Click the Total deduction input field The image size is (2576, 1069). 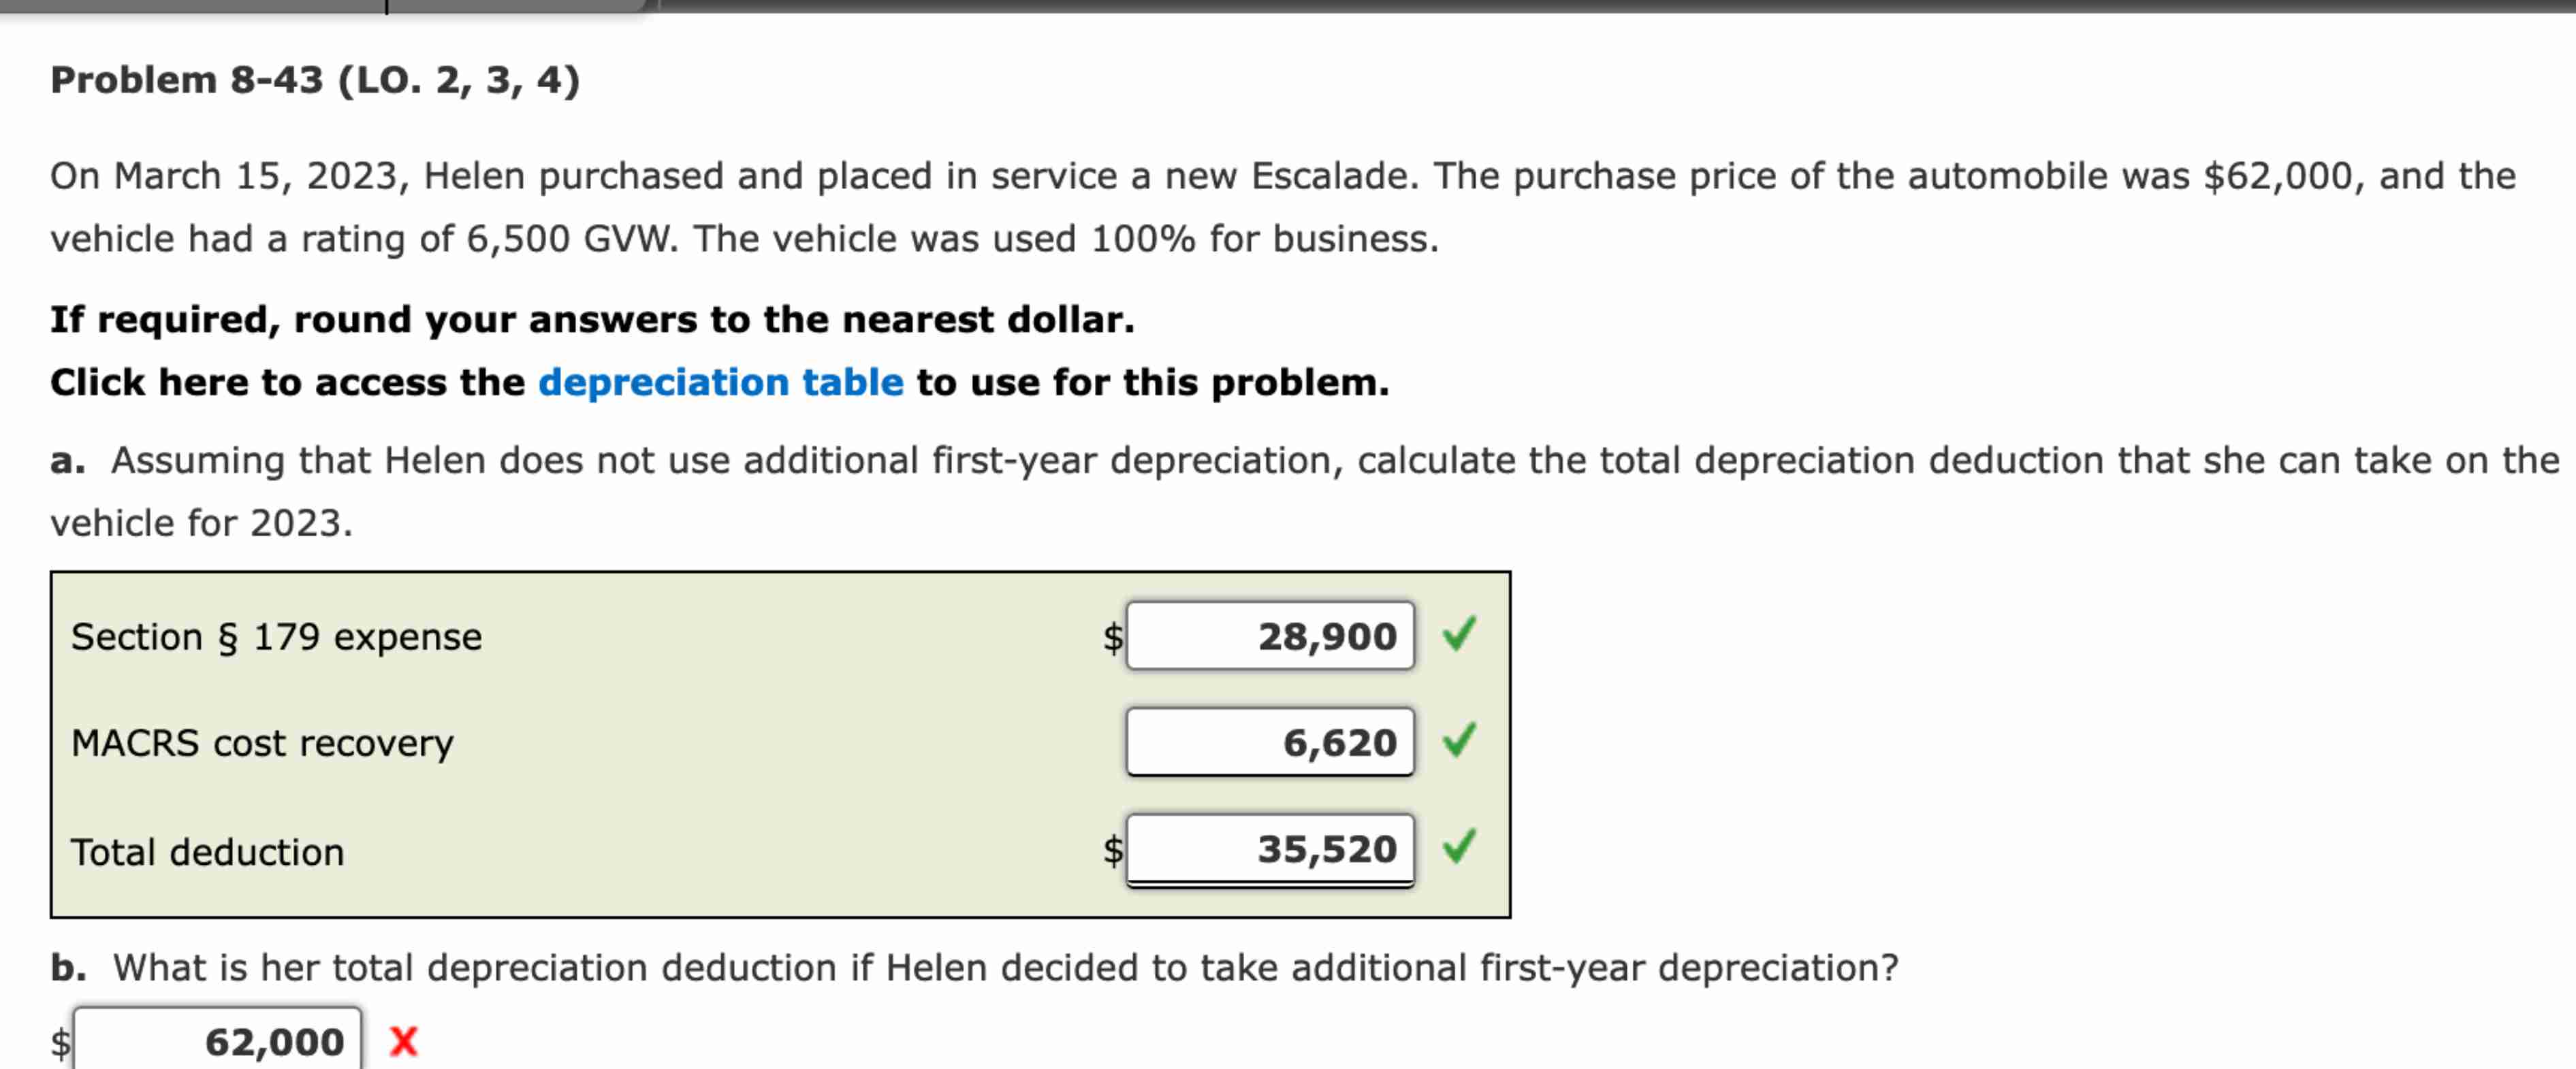point(1270,850)
